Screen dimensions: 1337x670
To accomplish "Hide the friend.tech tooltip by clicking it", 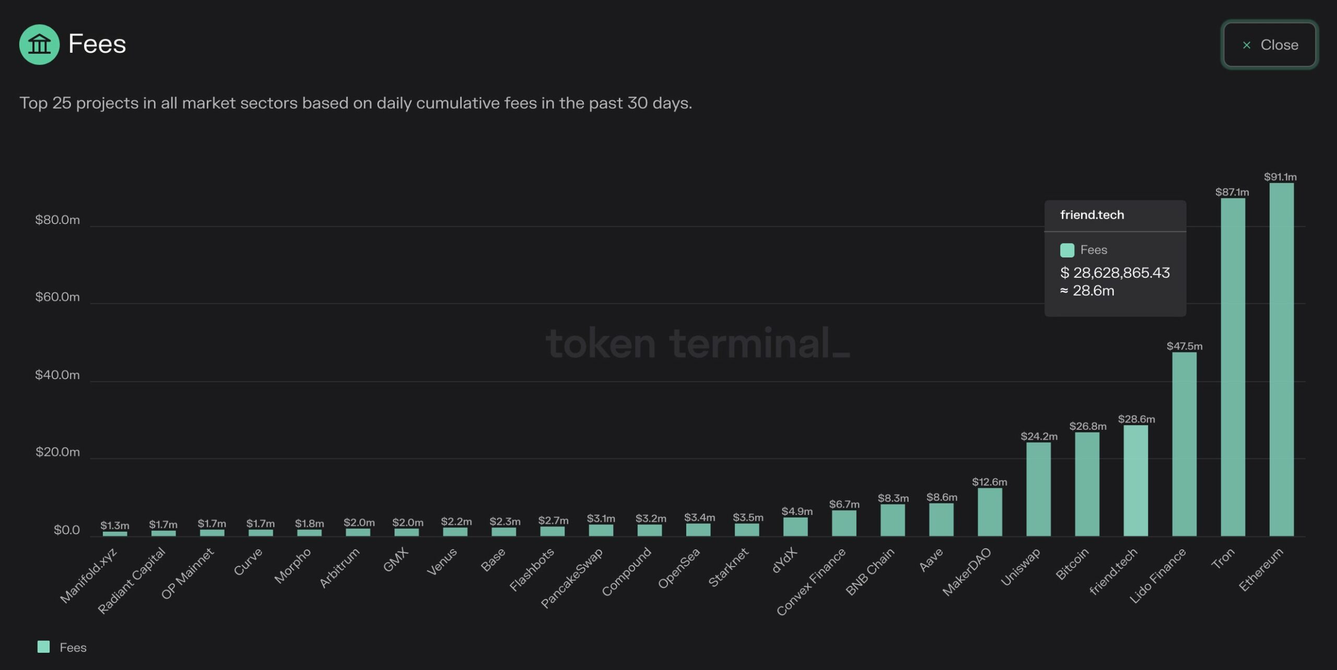I will (1115, 258).
